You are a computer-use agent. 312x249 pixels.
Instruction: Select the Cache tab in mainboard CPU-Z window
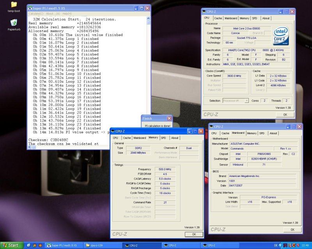(x=225, y=133)
